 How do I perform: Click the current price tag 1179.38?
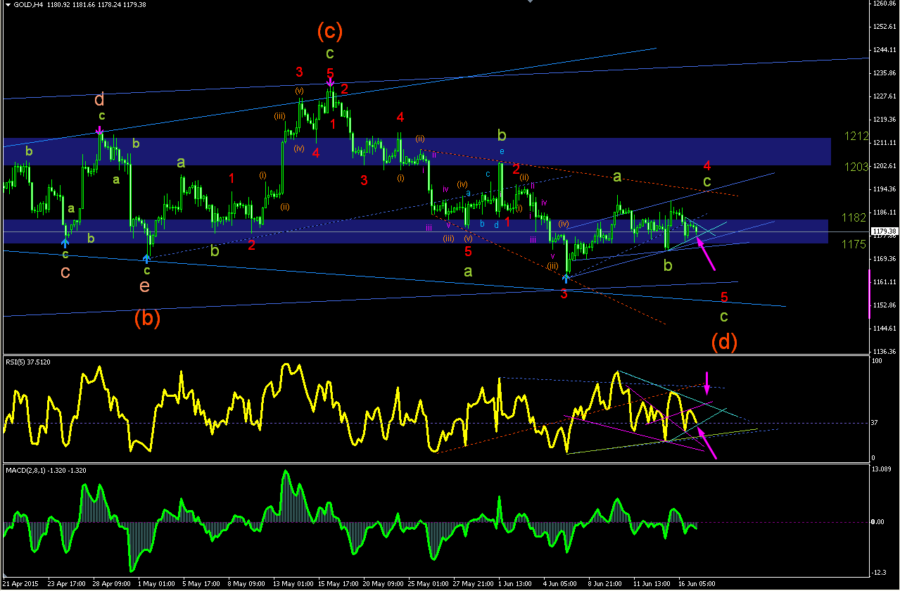[883, 231]
